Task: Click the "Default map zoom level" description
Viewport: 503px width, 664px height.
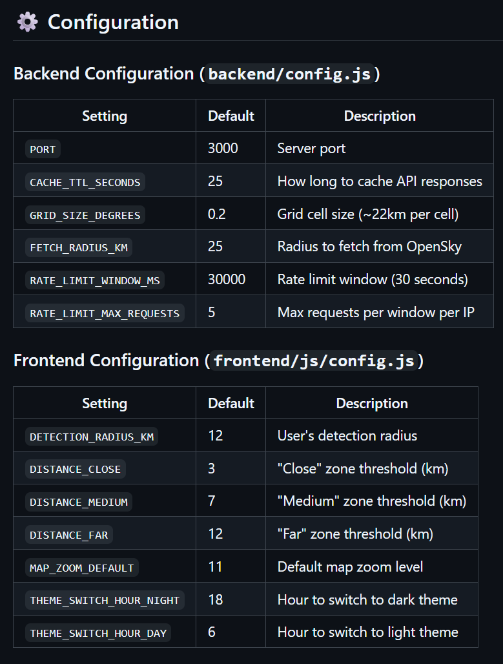Action: coord(350,567)
